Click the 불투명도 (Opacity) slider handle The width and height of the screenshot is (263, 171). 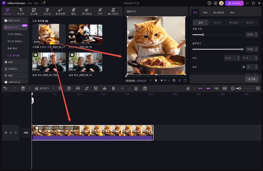[x=242, y=49]
